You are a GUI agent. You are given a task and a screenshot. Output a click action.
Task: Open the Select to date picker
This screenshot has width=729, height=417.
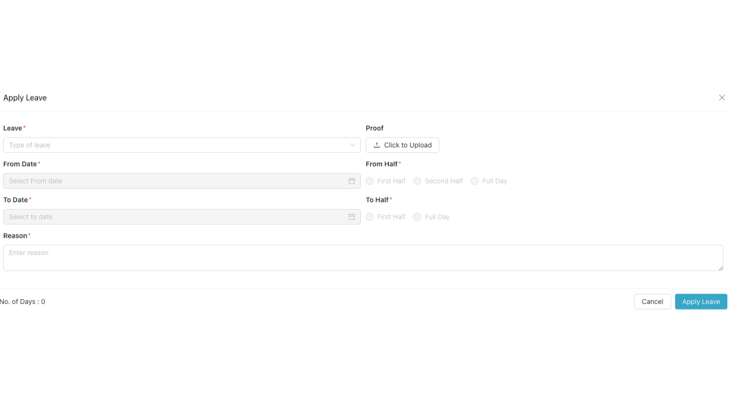(156, 216)
